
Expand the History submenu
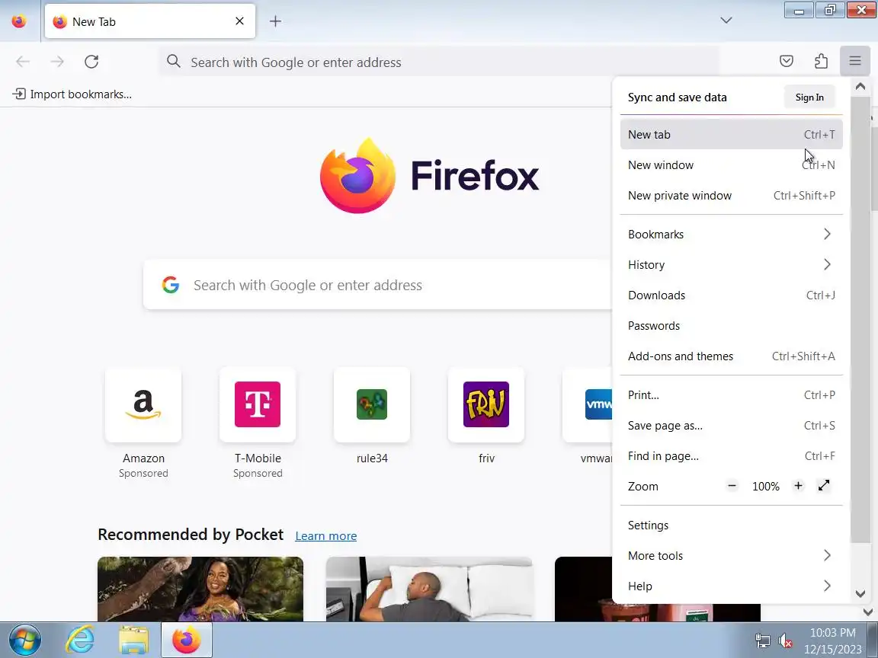point(732,265)
